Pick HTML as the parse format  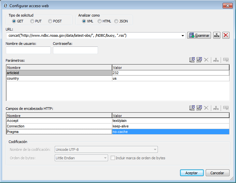click(x=100, y=21)
